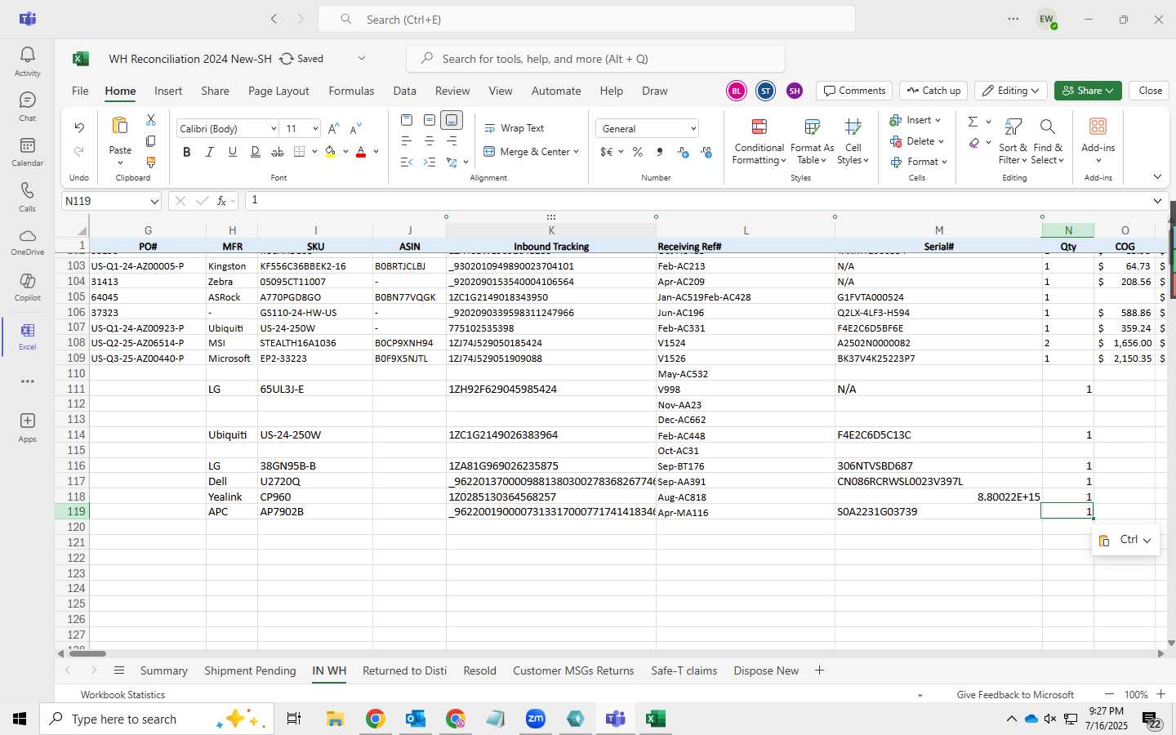
Task: Open the Sort & Filter dropdown
Action: (1013, 140)
